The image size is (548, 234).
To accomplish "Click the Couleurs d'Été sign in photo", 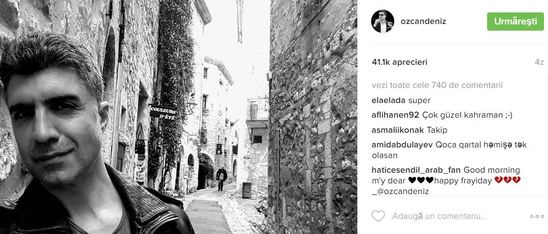I will point(163,113).
